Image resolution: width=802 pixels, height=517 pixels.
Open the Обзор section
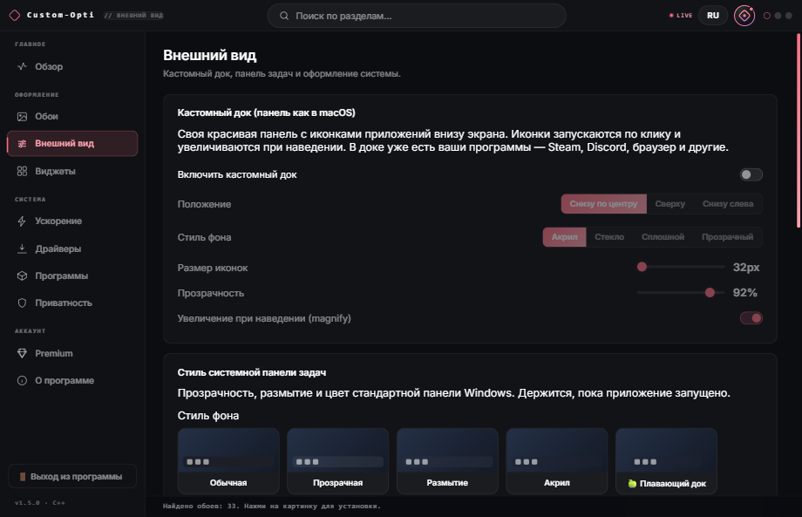coord(72,66)
